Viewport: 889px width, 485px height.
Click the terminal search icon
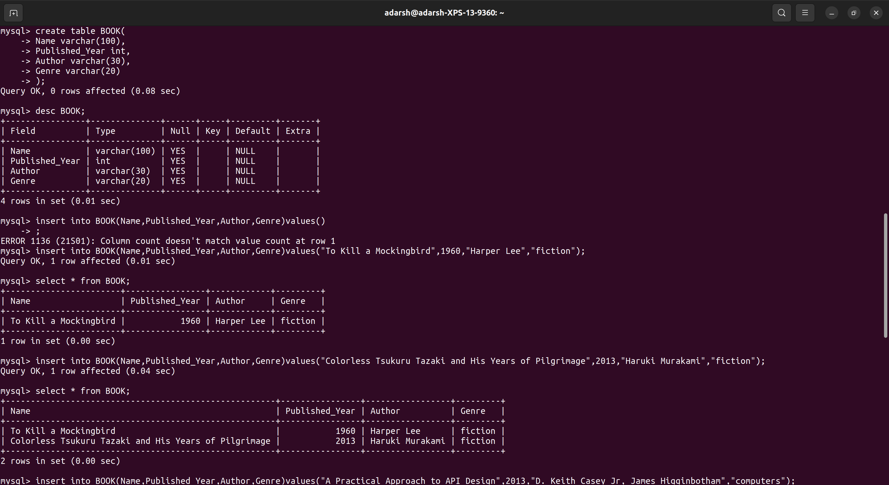tap(781, 13)
